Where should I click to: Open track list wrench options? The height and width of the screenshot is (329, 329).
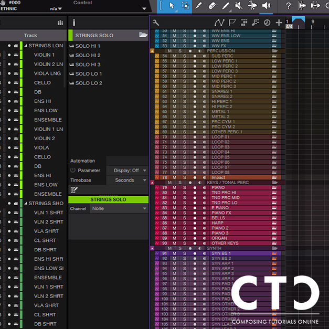tap(156, 23)
